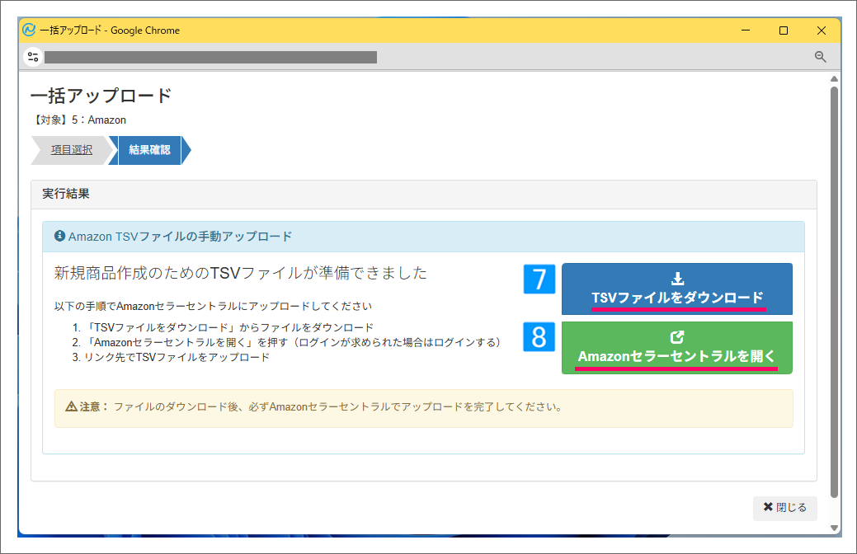Select the 結果確認 step tab
The height and width of the screenshot is (554, 857).
(x=150, y=150)
